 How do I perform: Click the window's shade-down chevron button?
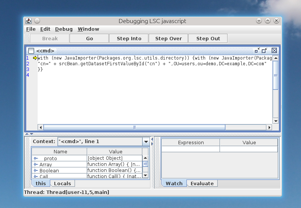(259, 21)
